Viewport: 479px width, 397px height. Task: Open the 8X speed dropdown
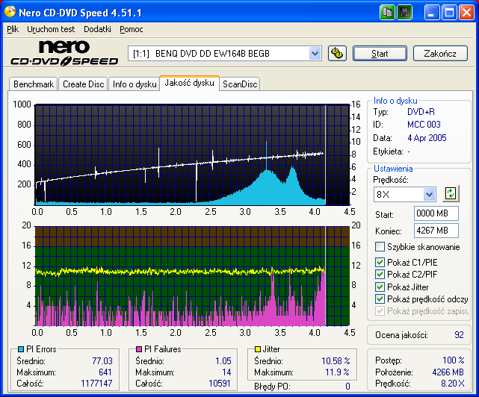(429, 194)
